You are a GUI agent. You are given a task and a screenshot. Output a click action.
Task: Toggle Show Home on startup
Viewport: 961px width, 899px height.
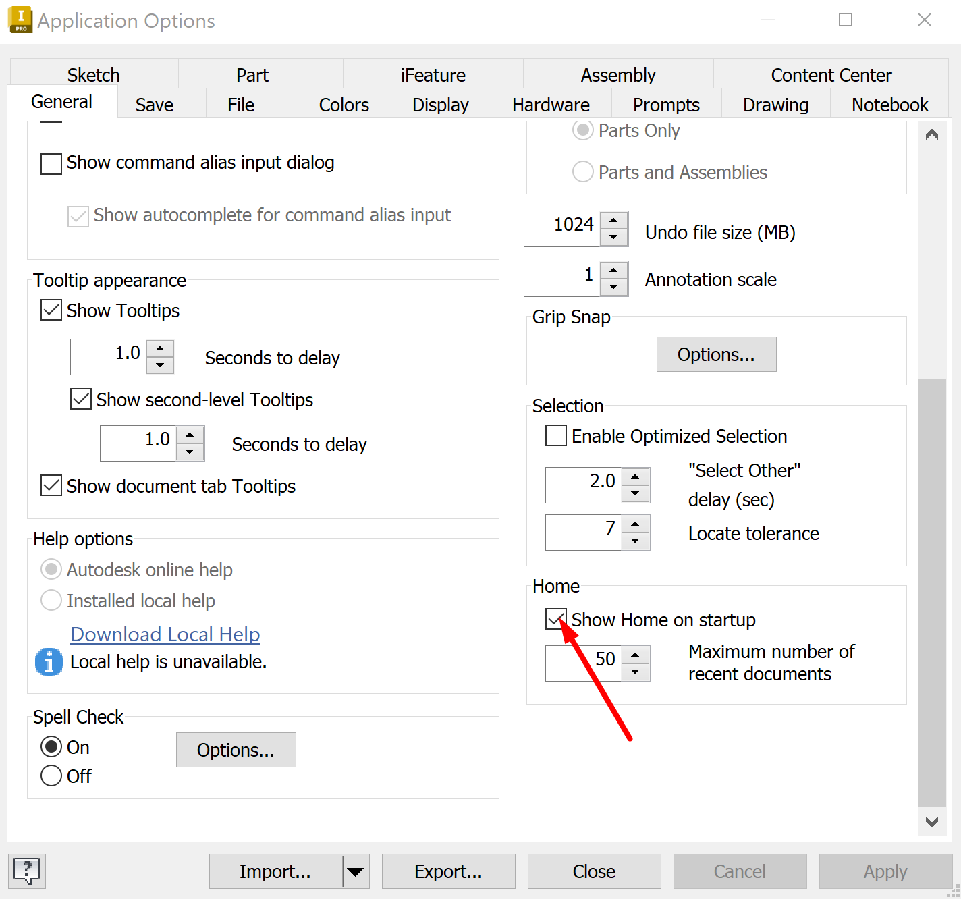point(555,619)
